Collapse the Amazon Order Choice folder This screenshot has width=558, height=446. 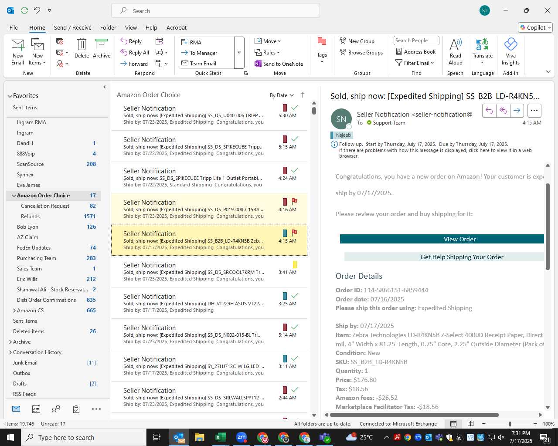coord(14,196)
